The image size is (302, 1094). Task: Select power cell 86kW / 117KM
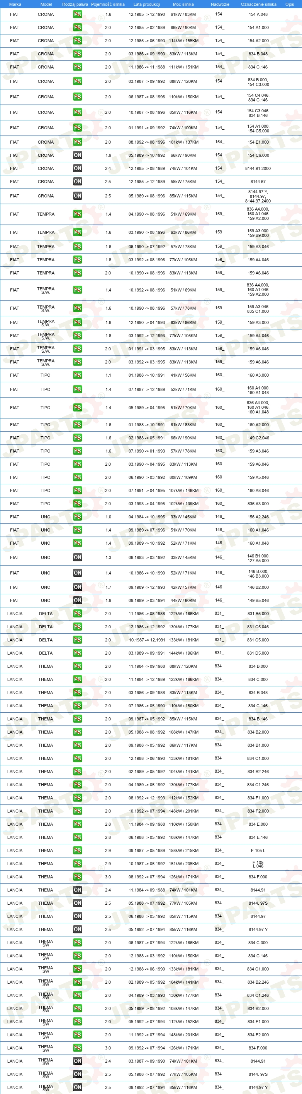[183, 745]
